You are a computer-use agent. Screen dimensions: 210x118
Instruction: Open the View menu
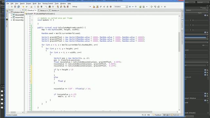[x=17, y=4]
